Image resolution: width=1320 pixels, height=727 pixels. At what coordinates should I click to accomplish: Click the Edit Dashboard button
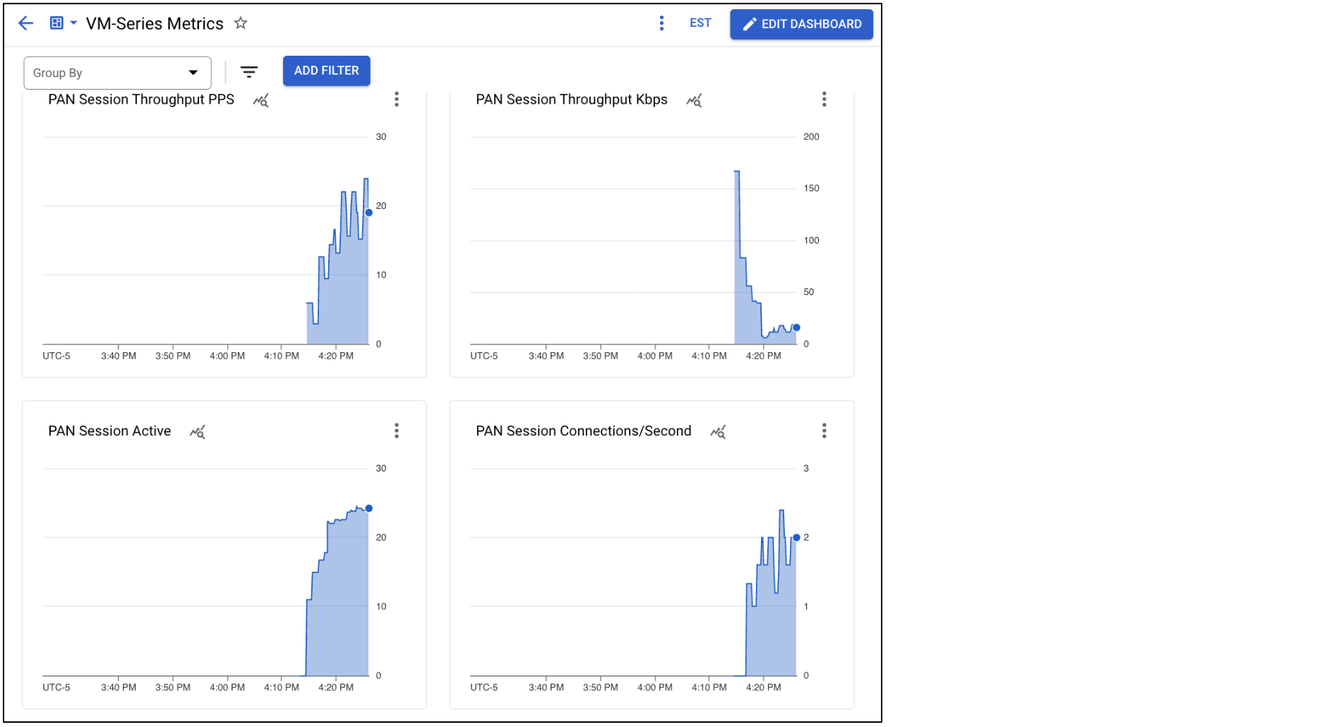point(801,24)
